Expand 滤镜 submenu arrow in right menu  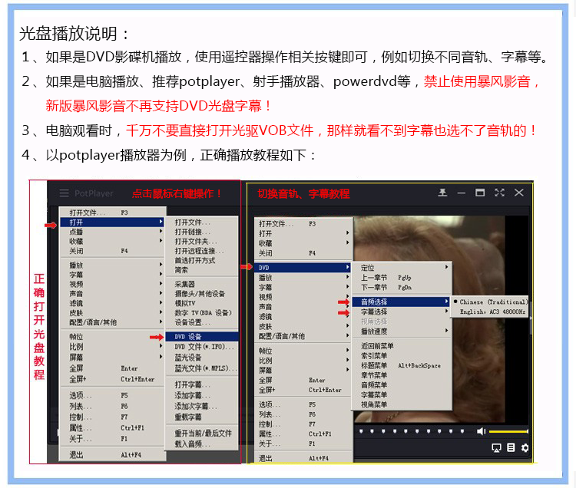click(347, 316)
